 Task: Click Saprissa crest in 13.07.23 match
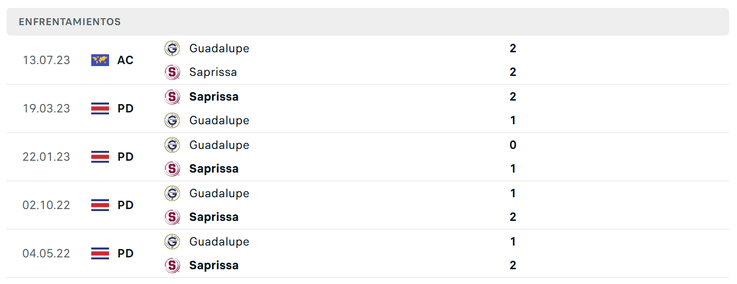click(172, 72)
